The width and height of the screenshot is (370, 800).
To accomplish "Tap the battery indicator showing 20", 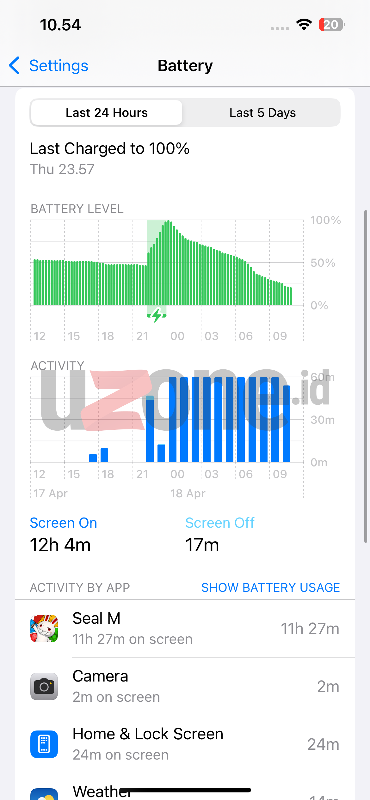I will 331,25.
